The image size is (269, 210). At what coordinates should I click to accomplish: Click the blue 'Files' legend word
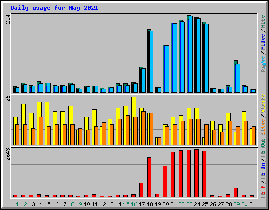[263, 42]
